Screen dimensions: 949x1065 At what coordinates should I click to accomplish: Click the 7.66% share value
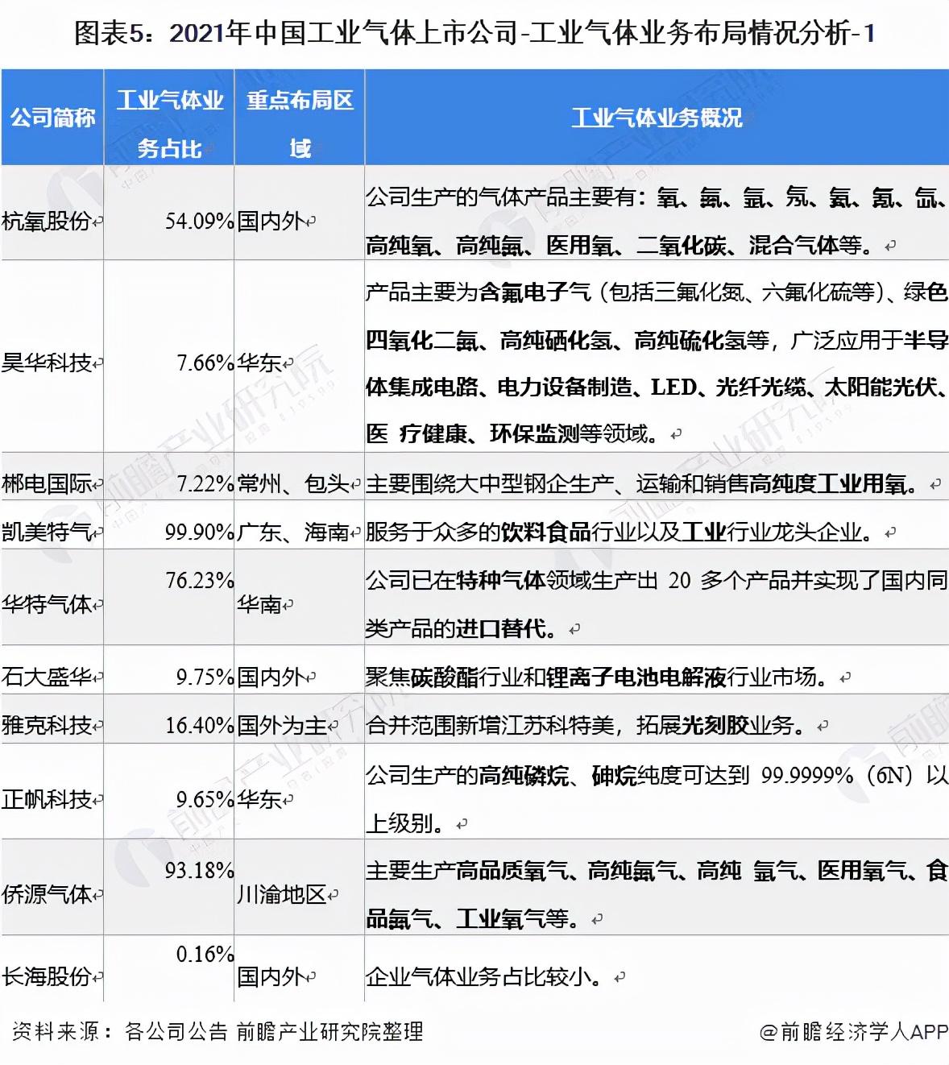pos(205,363)
